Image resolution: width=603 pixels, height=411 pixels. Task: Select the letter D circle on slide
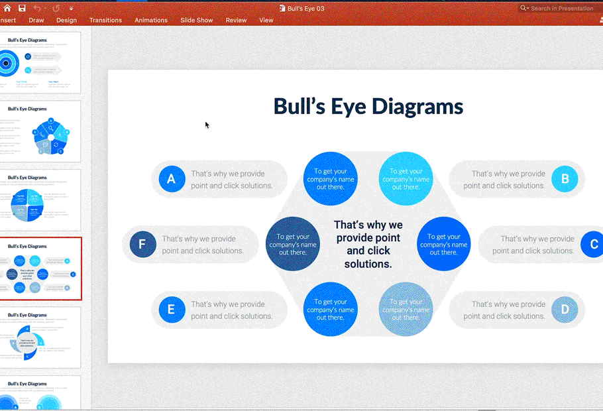(565, 310)
